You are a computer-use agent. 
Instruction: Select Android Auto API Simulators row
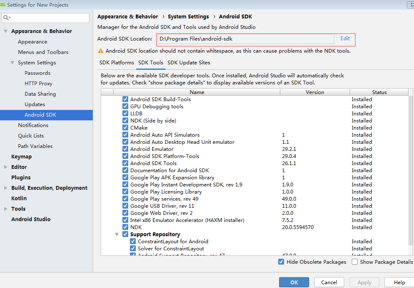tap(254, 135)
